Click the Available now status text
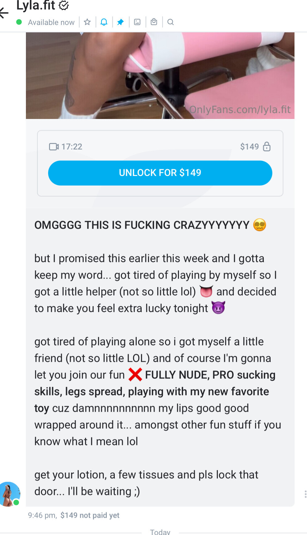 [x=51, y=22]
